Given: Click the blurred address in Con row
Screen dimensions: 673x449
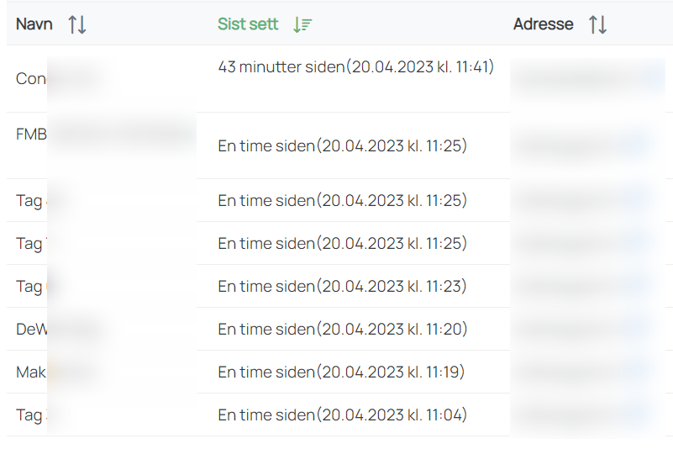Looking at the screenshot, I should [x=587, y=78].
